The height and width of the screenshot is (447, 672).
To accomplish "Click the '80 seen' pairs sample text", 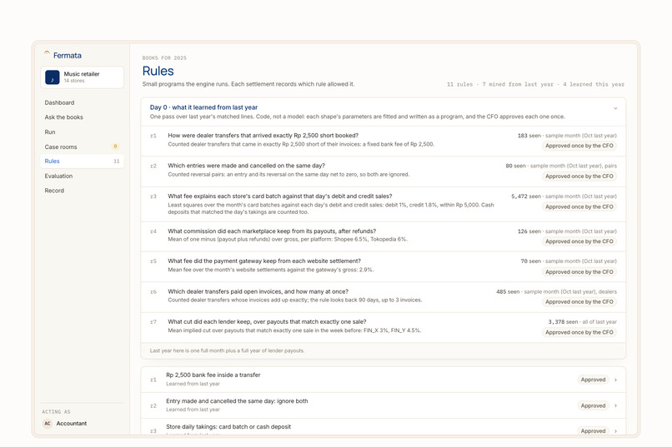I will point(561,166).
